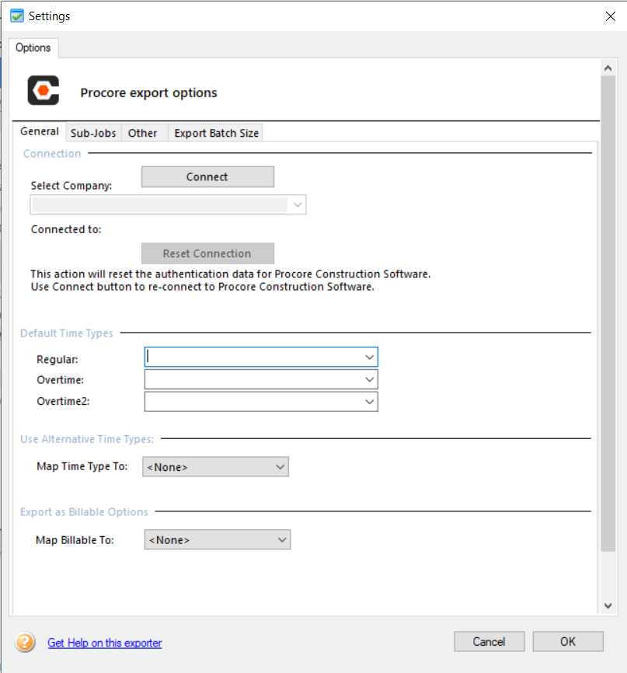Switch to the General tab
The width and height of the screenshot is (627, 673).
click(x=40, y=132)
